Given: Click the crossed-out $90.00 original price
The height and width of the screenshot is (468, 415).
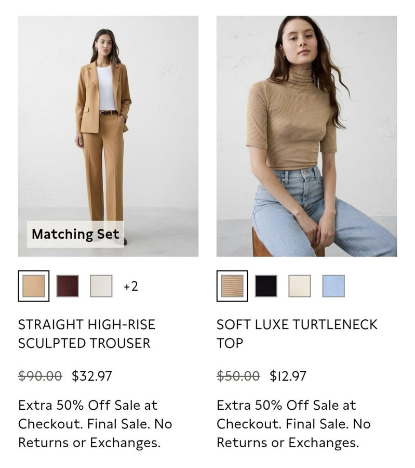Looking at the screenshot, I should pos(40,376).
